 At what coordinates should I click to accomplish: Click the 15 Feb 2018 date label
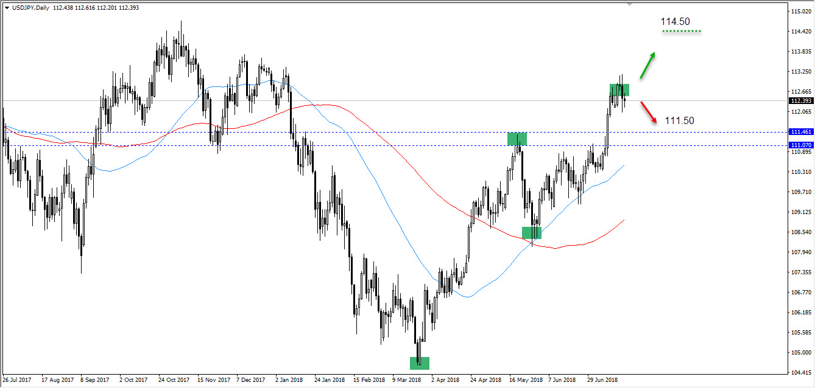[x=368, y=380]
